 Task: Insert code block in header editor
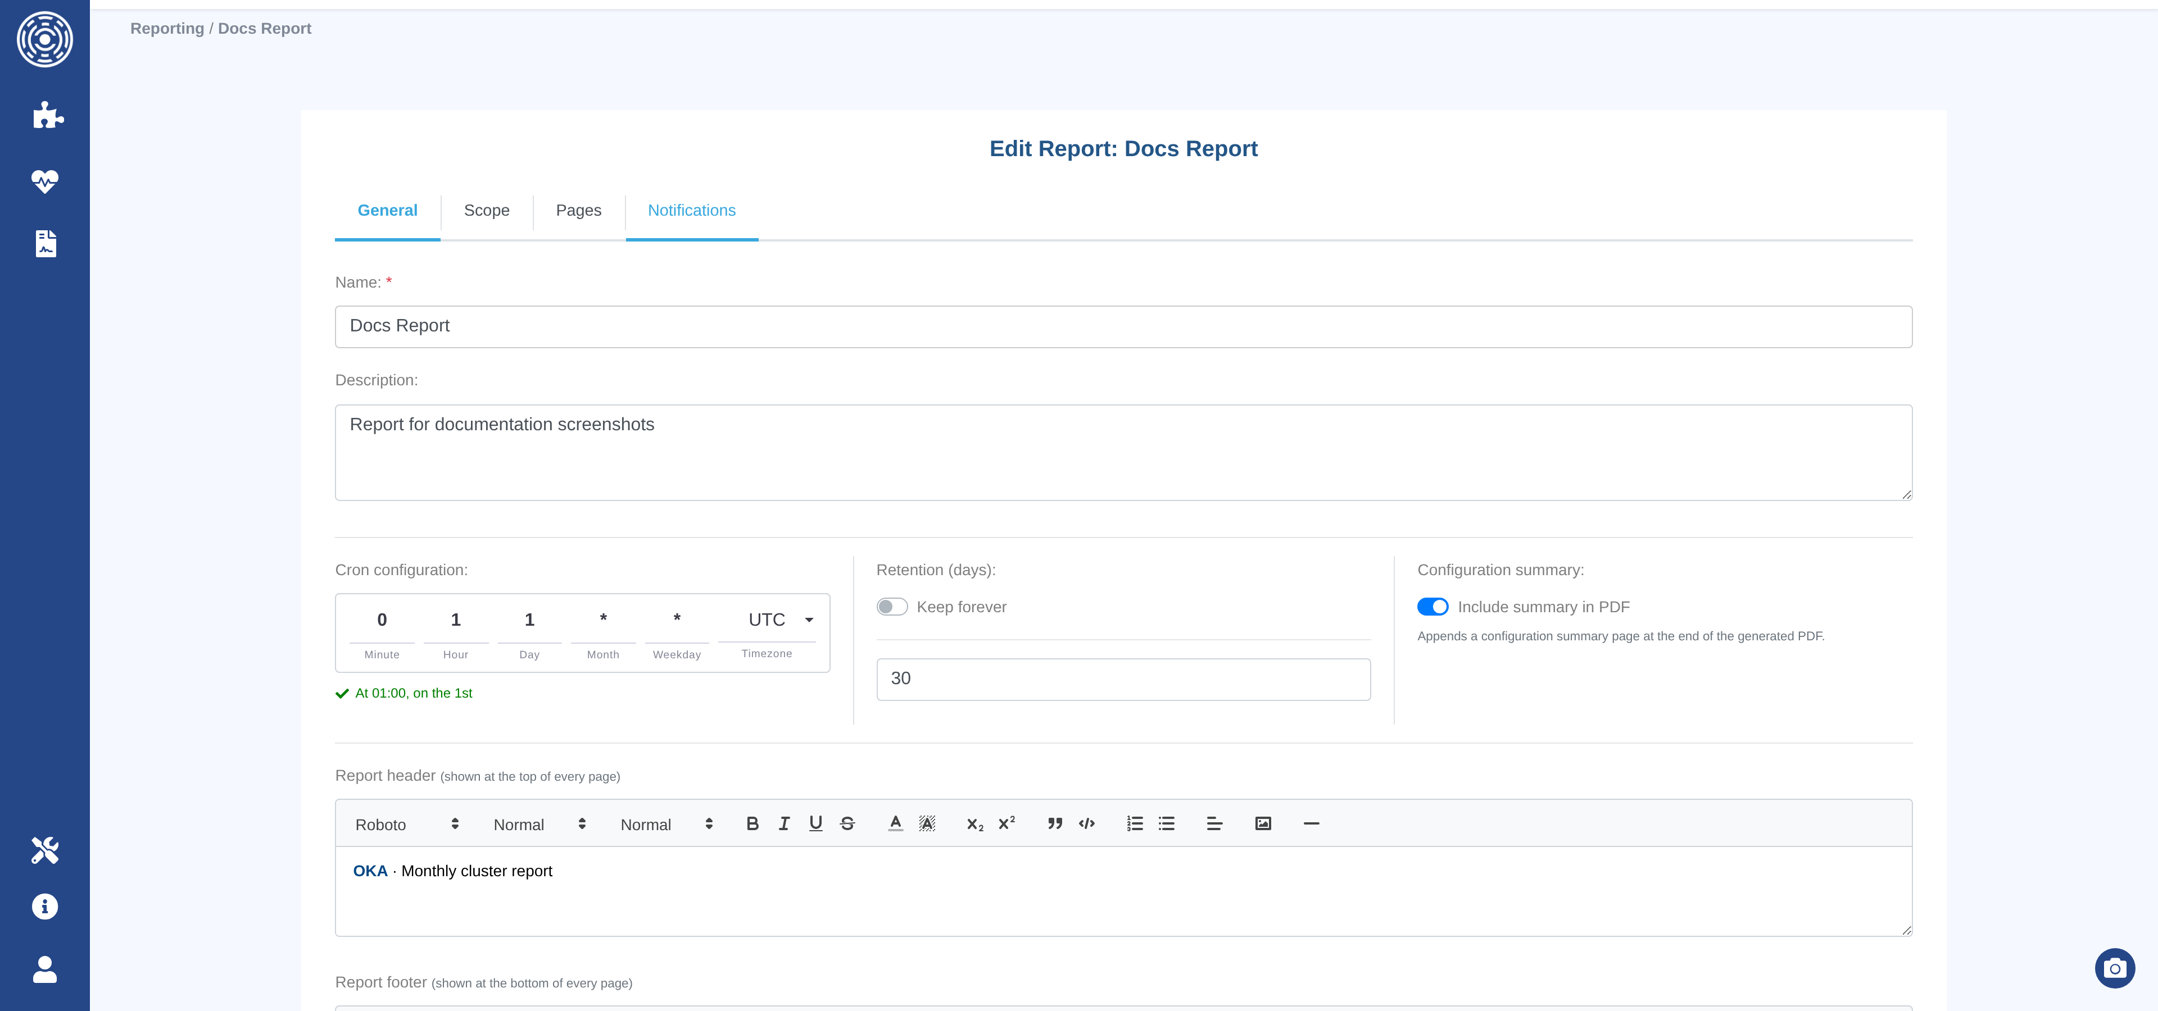pos(1086,823)
